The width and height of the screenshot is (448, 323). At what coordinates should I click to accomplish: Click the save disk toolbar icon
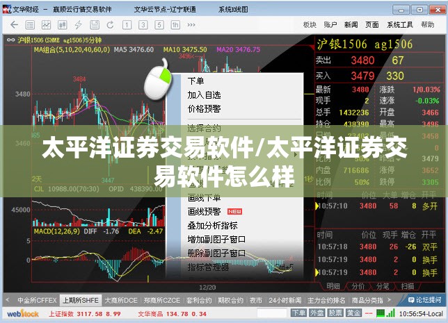95,25
